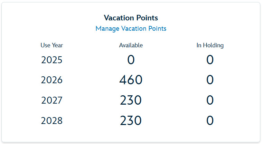The width and height of the screenshot is (262, 144).
Task: Select the 2028 use year
Action: (52, 121)
